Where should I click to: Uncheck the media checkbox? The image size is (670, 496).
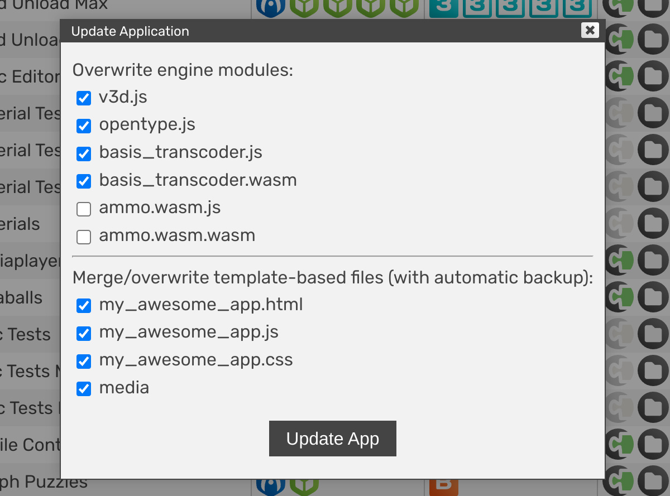click(84, 389)
